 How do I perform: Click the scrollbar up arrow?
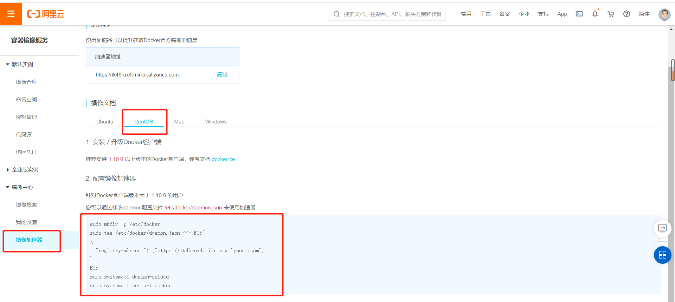(671, 29)
